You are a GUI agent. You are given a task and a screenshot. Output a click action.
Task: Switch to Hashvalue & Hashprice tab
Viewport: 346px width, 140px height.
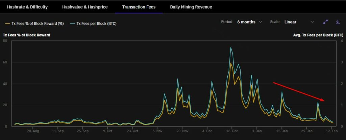click(85, 7)
